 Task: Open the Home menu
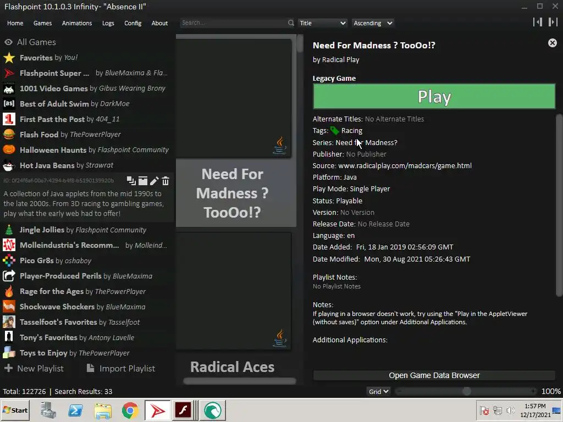click(15, 23)
